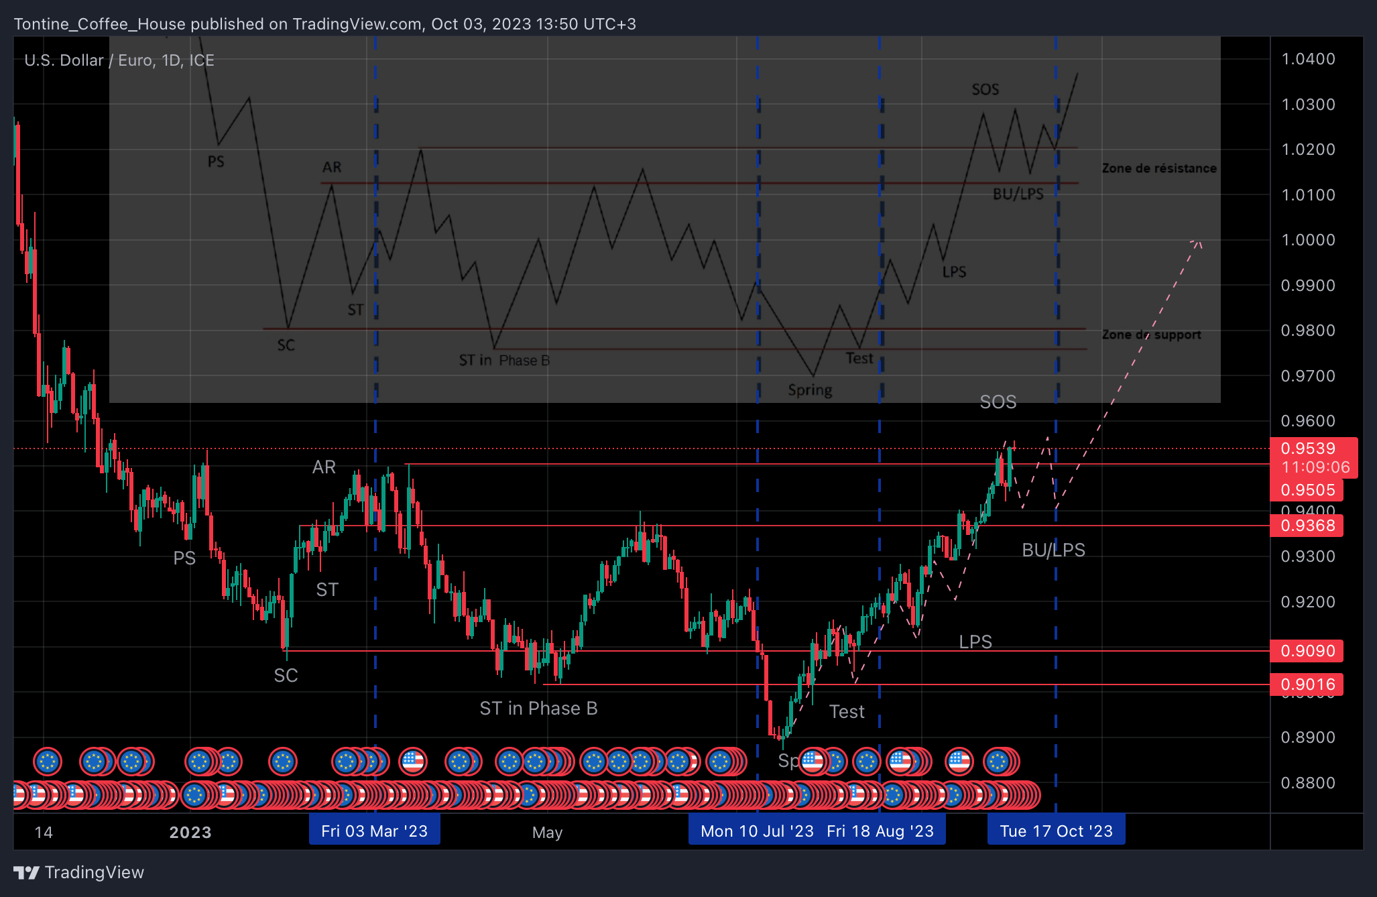Click the Mon 10 Jul '23 date marker
The image size is (1377, 897).
(757, 831)
